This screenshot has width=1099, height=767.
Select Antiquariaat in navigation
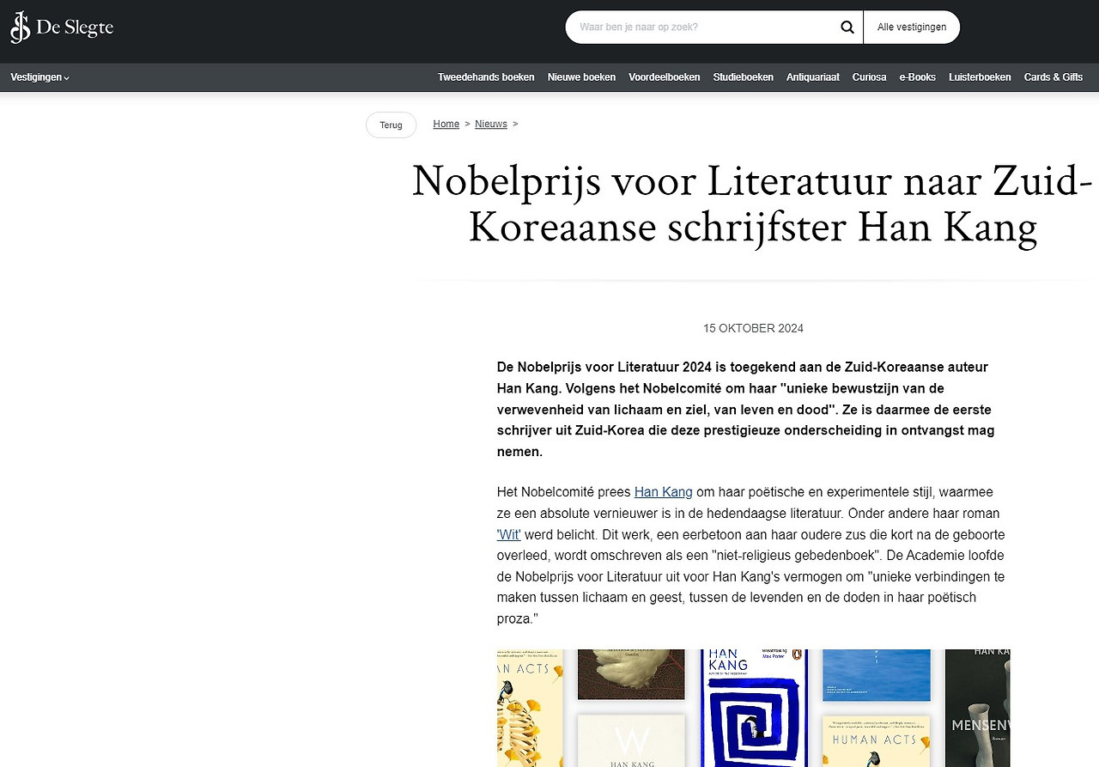pyautogui.click(x=813, y=77)
